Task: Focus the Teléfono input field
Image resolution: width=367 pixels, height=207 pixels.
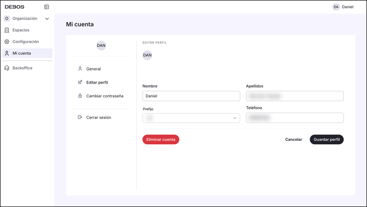Action: [x=295, y=117]
